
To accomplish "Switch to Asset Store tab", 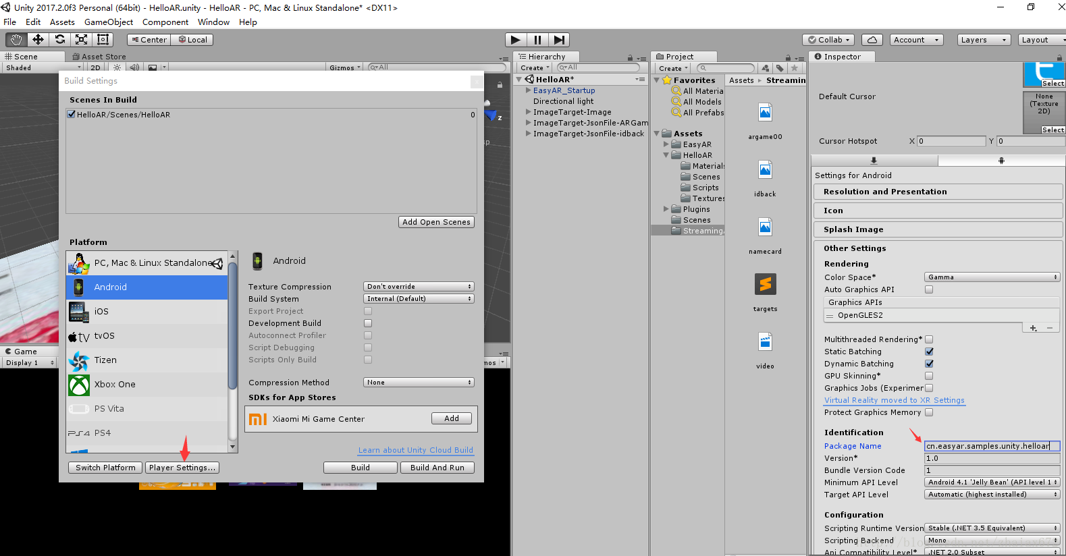I will click(99, 57).
